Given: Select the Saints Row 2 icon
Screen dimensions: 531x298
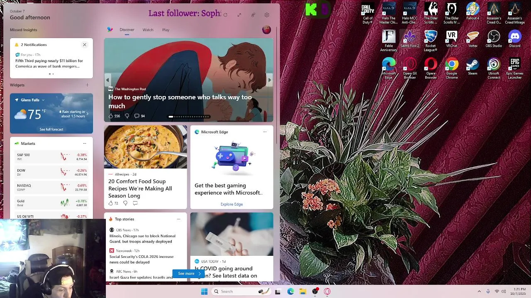Looking at the screenshot, I should [x=410, y=39].
